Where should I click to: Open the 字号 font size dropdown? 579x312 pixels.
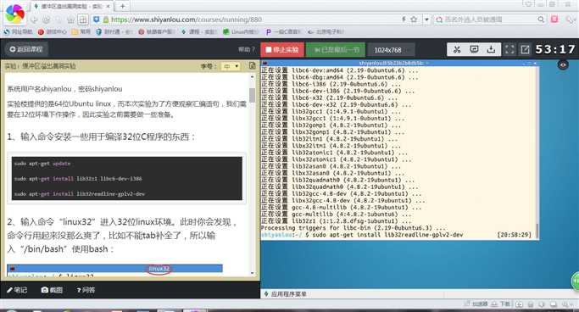pyautogui.click(x=230, y=66)
